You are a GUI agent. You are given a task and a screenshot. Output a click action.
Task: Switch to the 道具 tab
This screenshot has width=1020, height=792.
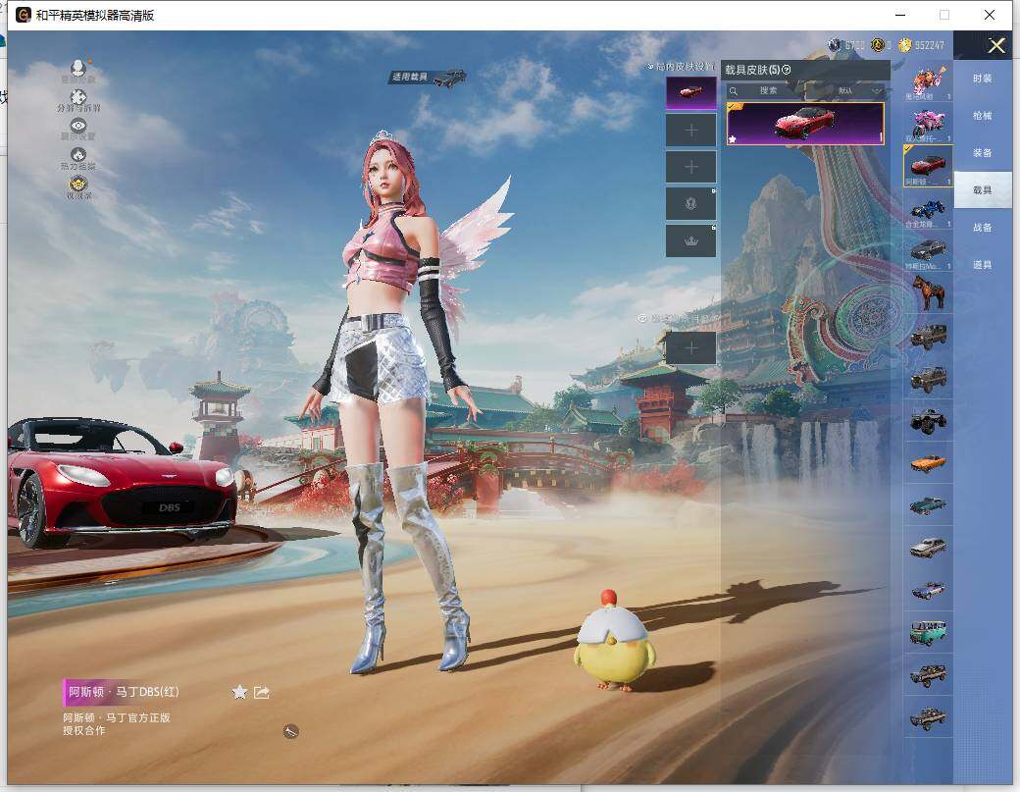click(x=983, y=265)
